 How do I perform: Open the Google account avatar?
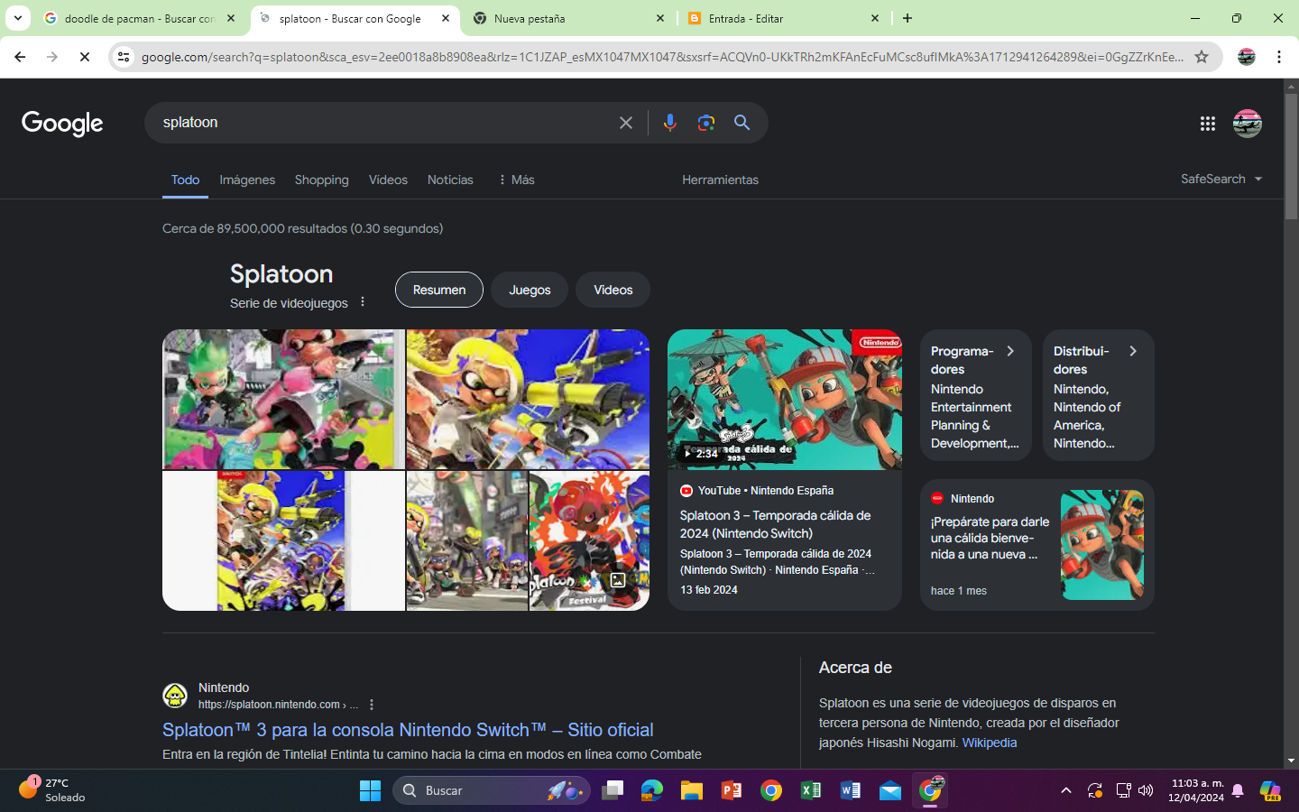click(x=1248, y=124)
